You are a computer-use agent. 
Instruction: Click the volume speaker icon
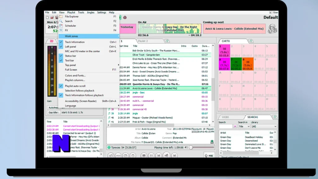pos(186,148)
